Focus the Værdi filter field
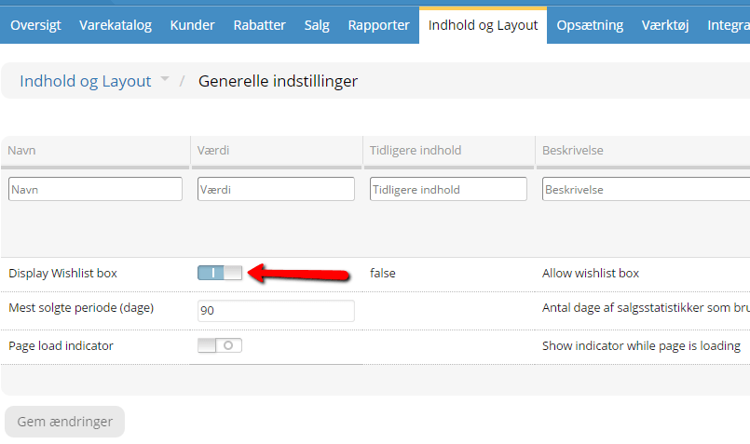Viewport: 750px width, 444px height. (x=276, y=189)
